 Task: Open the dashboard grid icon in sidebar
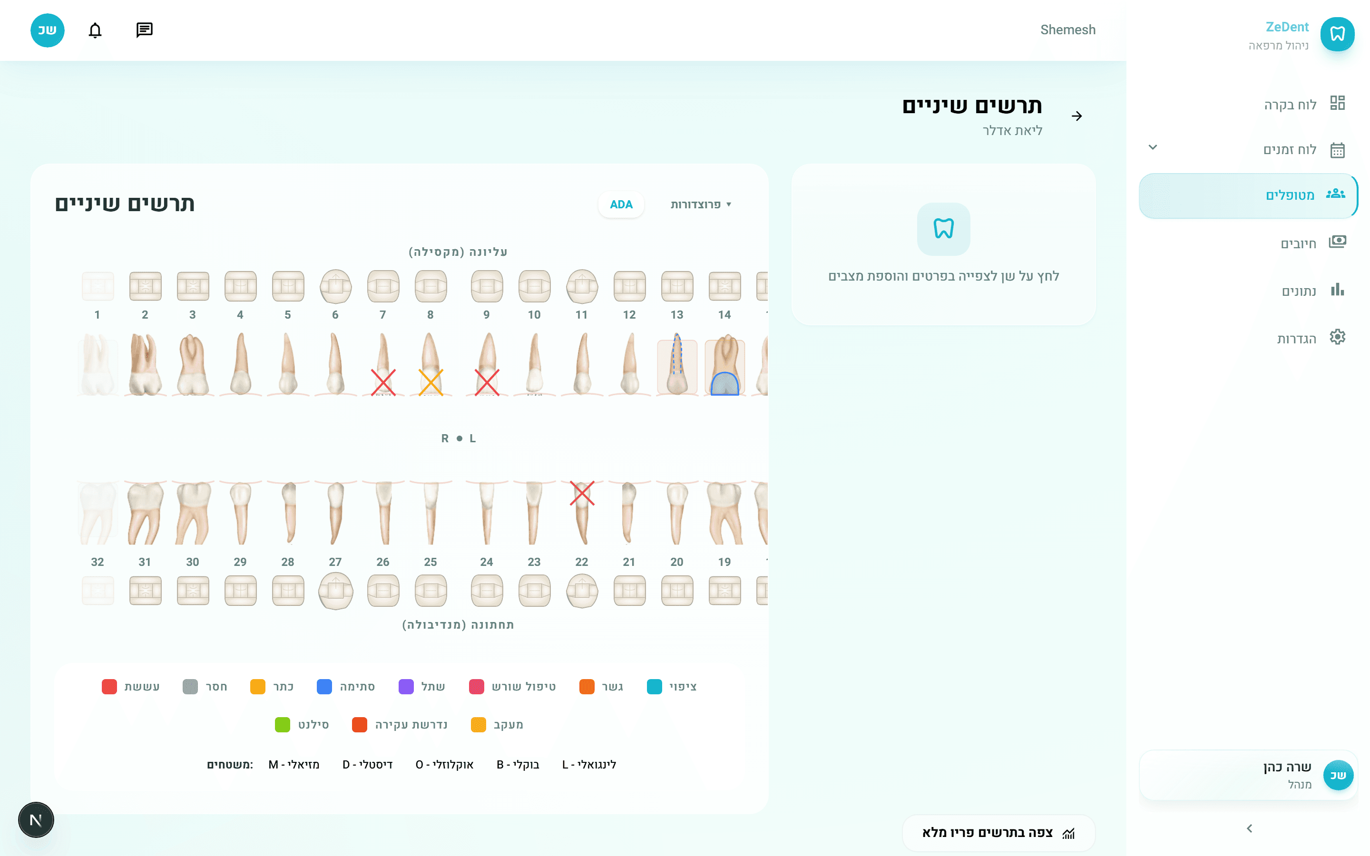[x=1337, y=103]
